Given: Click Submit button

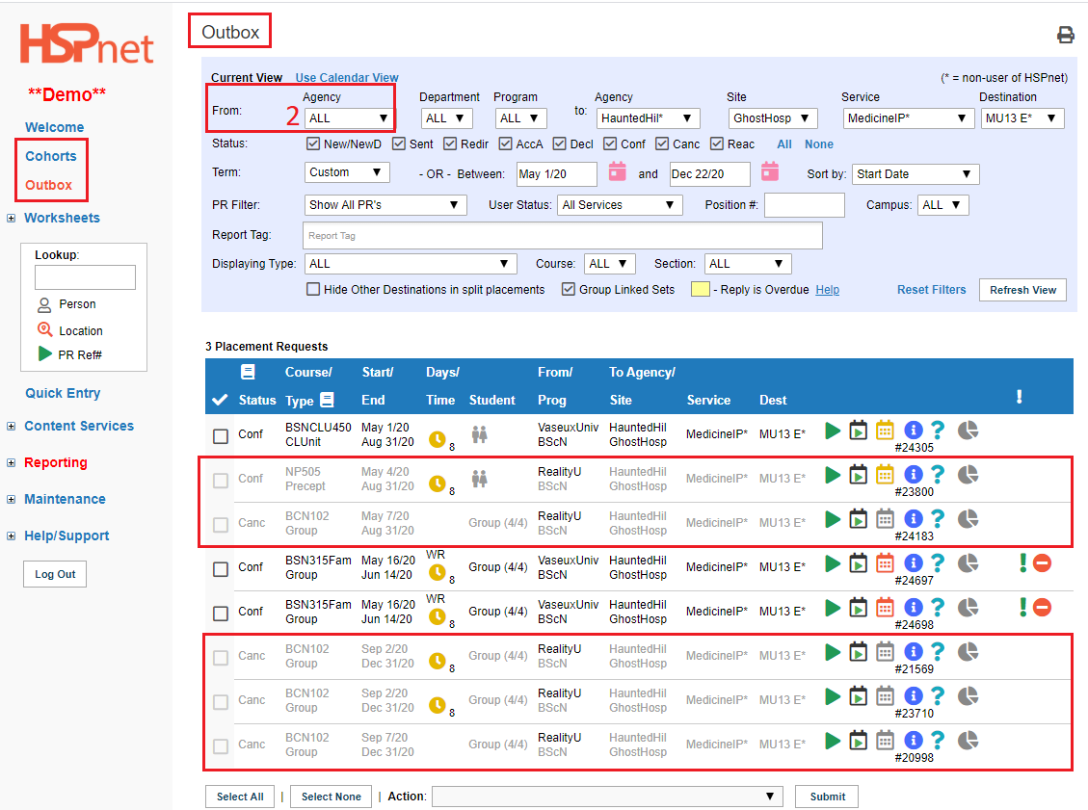Looking at the screenshot, I should tap(827, 797).
